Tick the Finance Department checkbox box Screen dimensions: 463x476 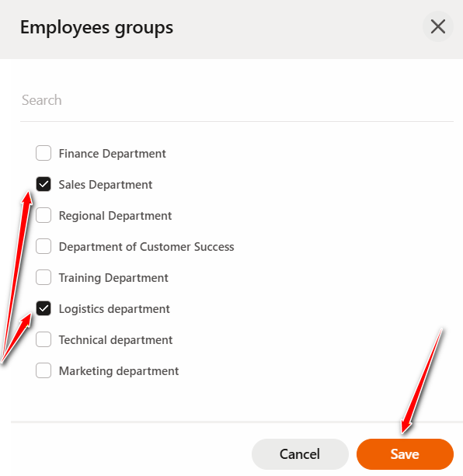[x=44, y=153]
